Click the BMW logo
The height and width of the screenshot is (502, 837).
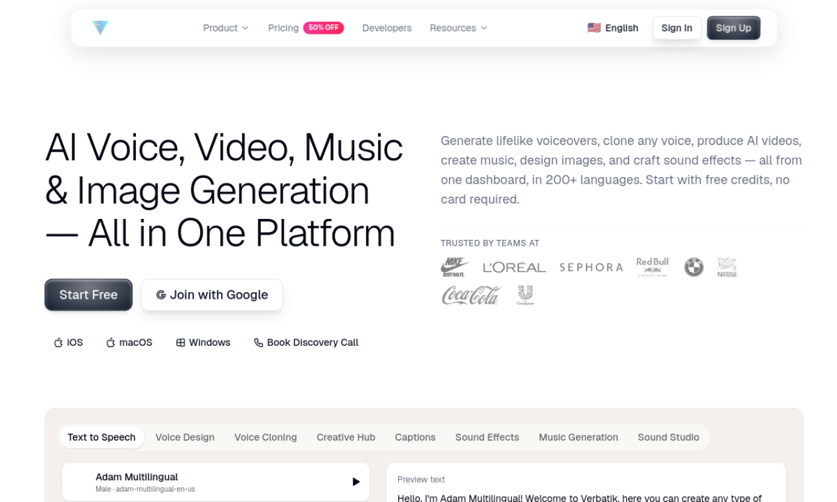click(x=694, y=267)
